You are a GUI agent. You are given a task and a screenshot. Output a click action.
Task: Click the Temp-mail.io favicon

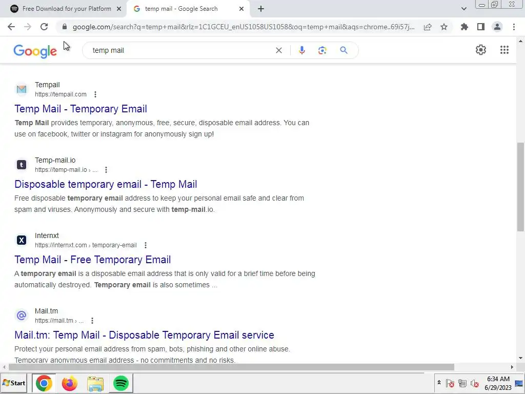tap(22, 165)
